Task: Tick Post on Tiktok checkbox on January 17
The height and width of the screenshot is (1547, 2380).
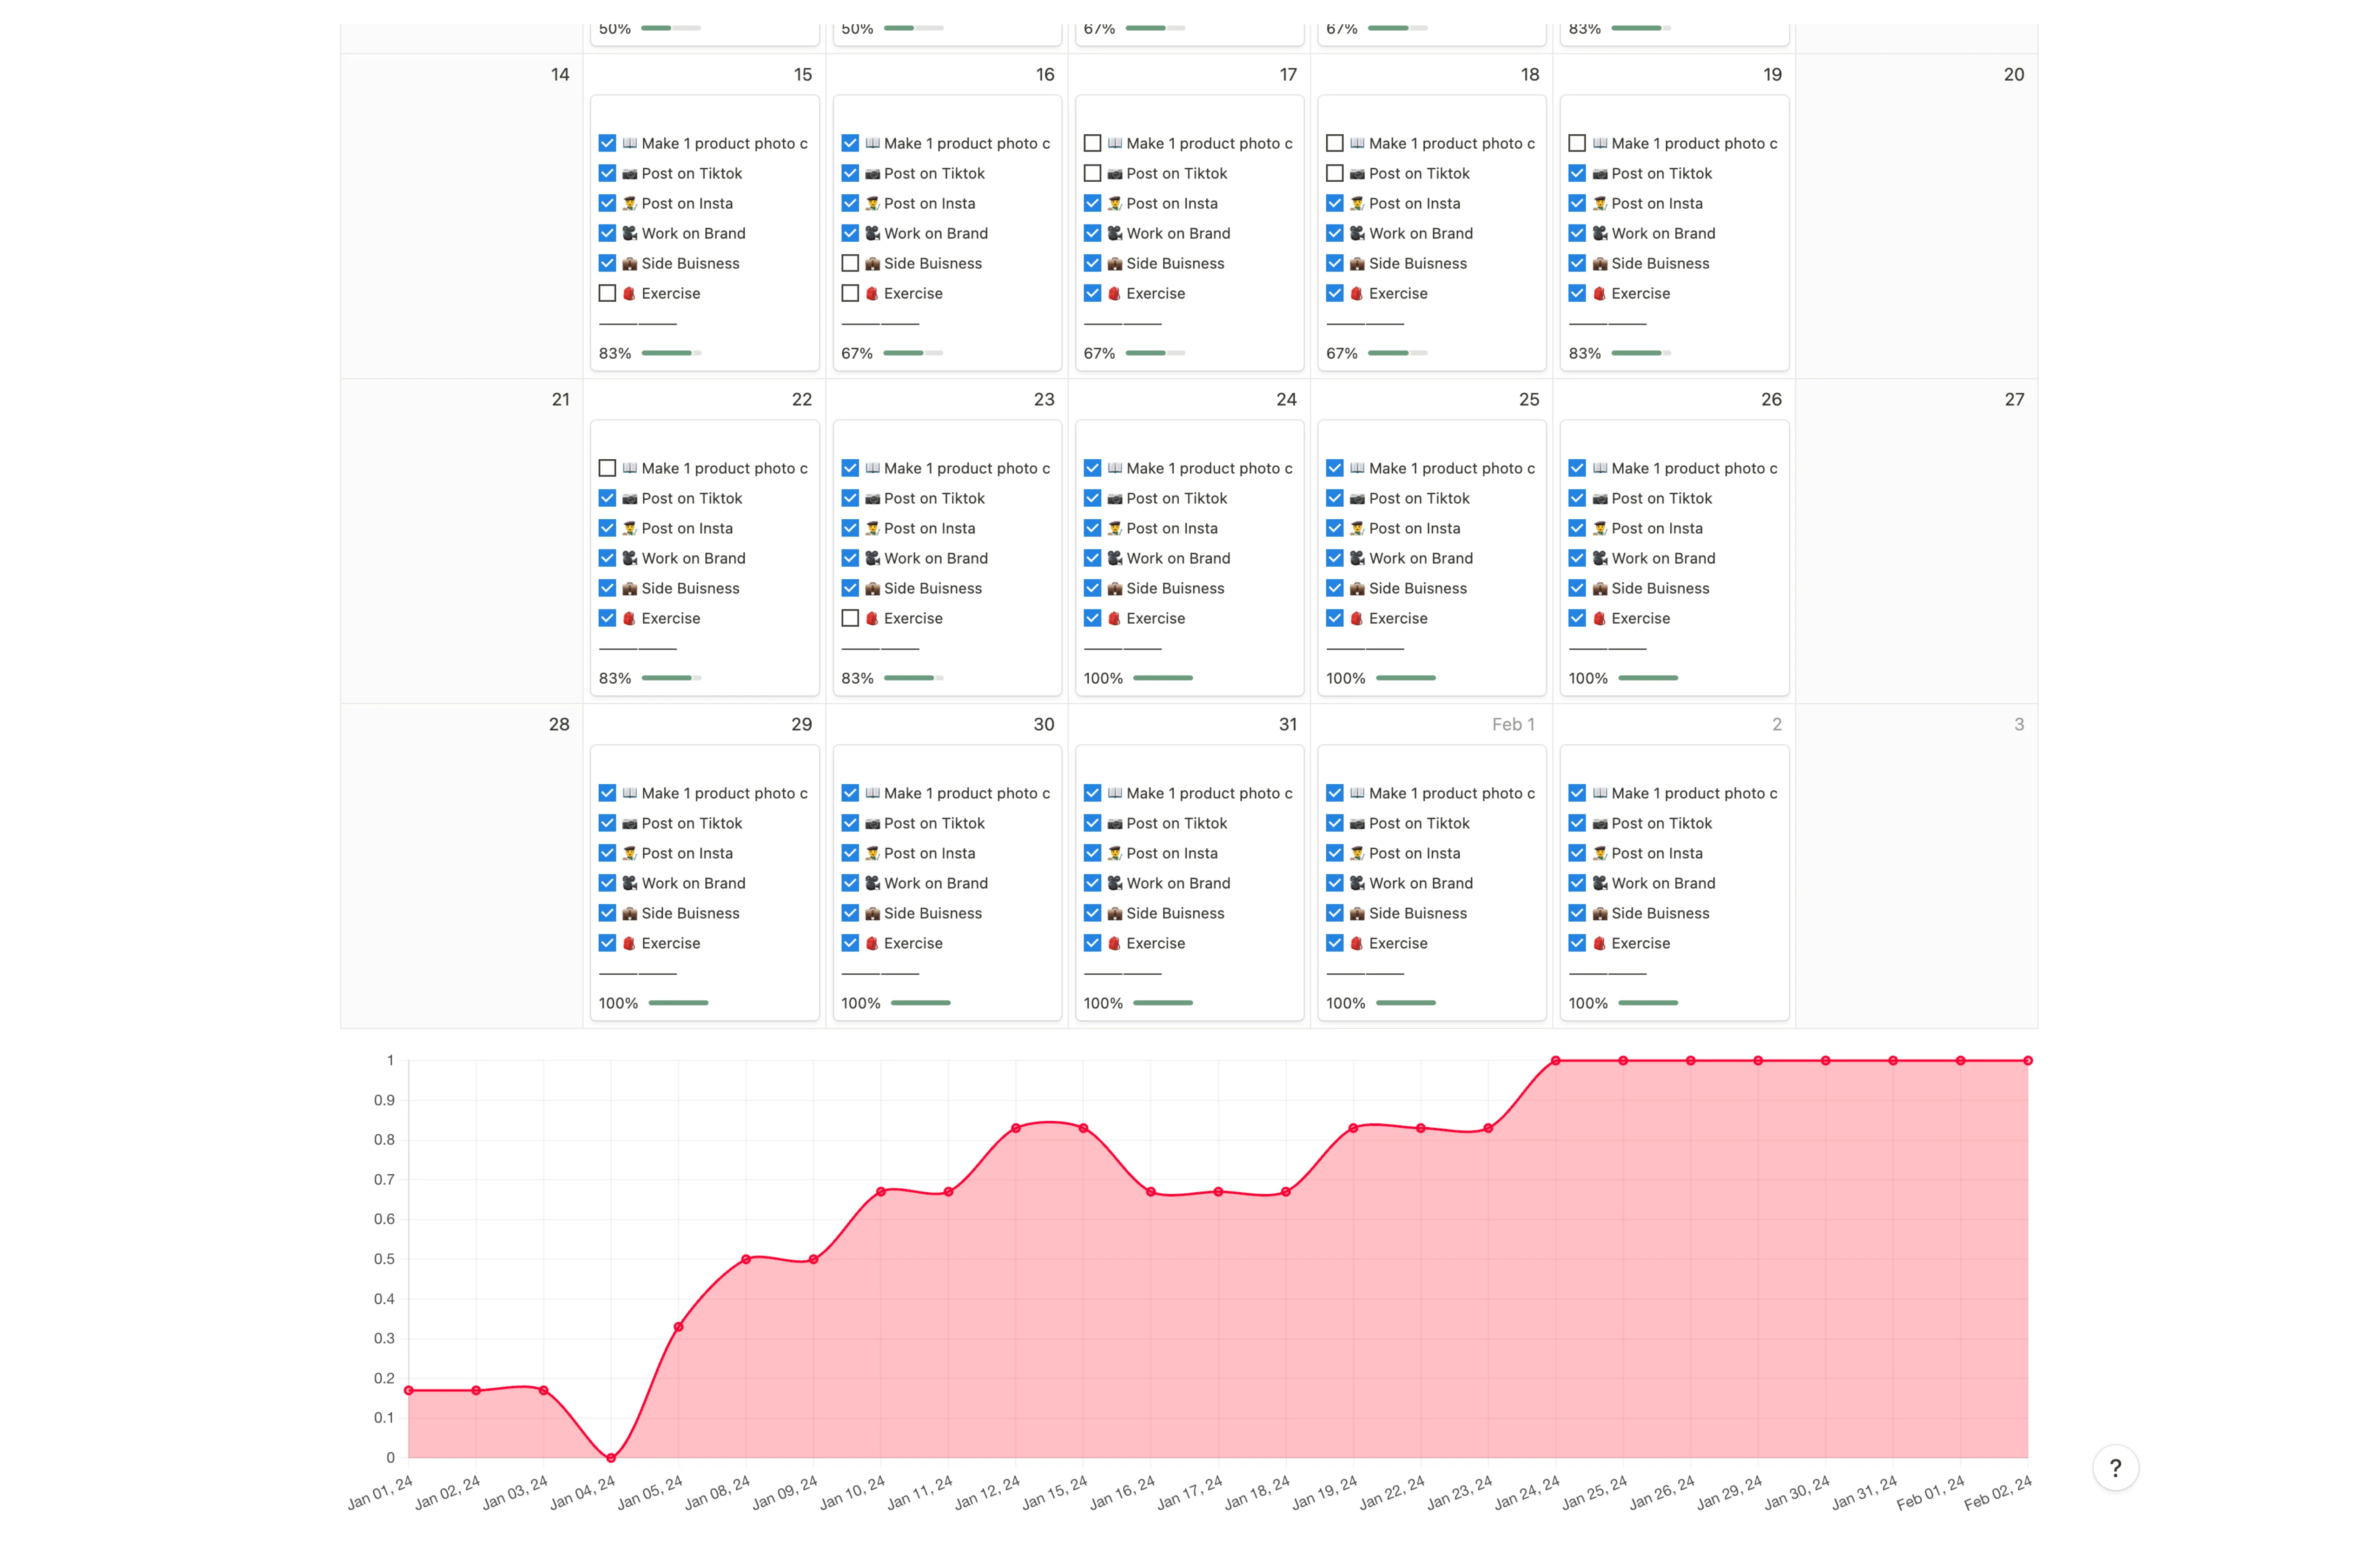Action: [x=1092, y=173]
